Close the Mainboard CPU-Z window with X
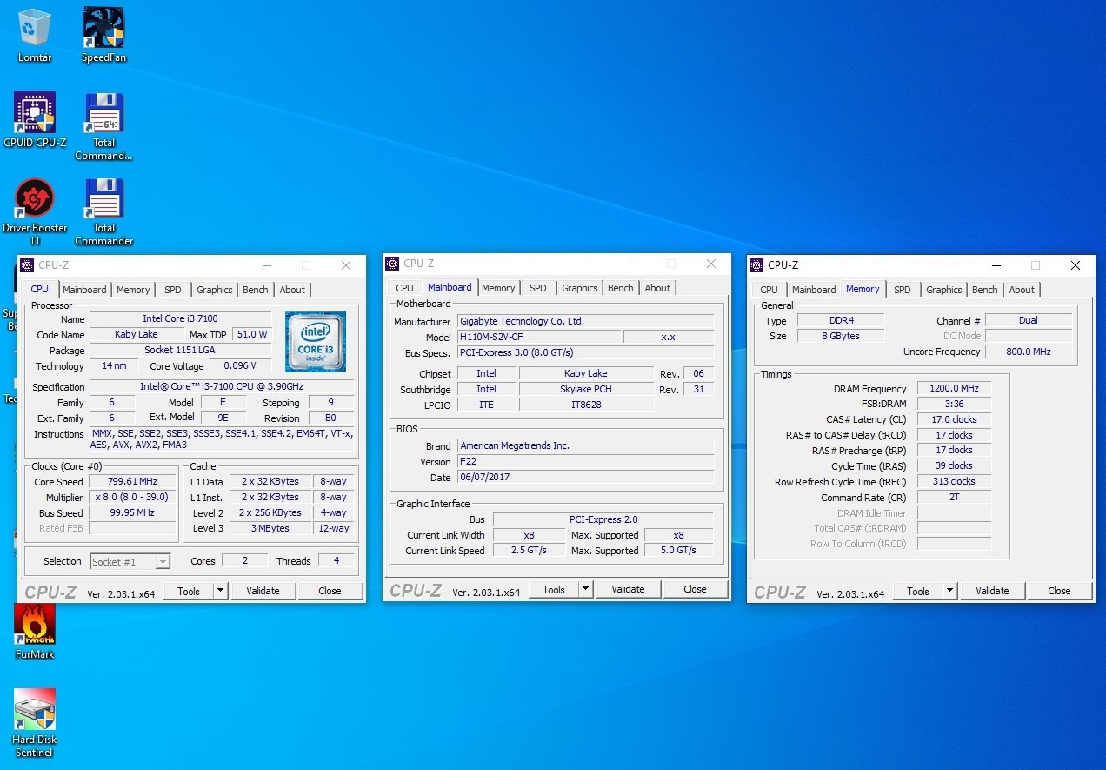The image size is (1106, 770). (x=711, y=264)
